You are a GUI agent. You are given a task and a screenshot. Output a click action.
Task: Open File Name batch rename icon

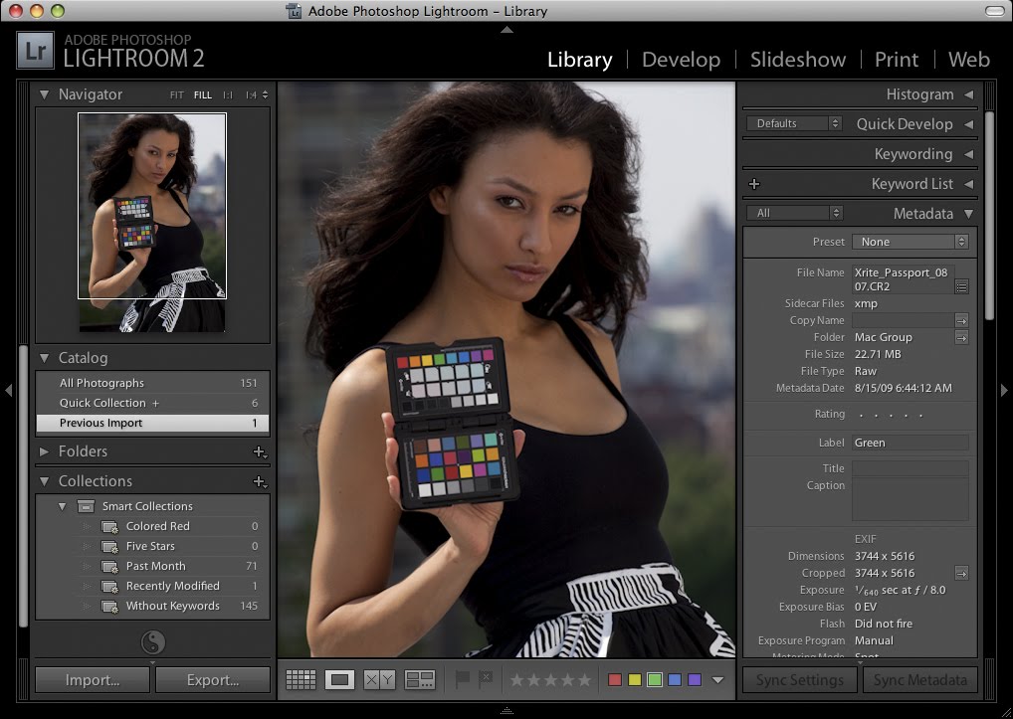coord(961,286)
